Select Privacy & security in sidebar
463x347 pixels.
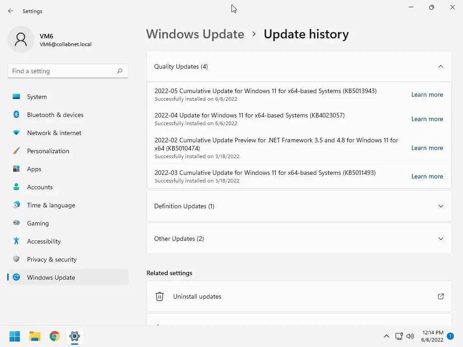[68, 259]
